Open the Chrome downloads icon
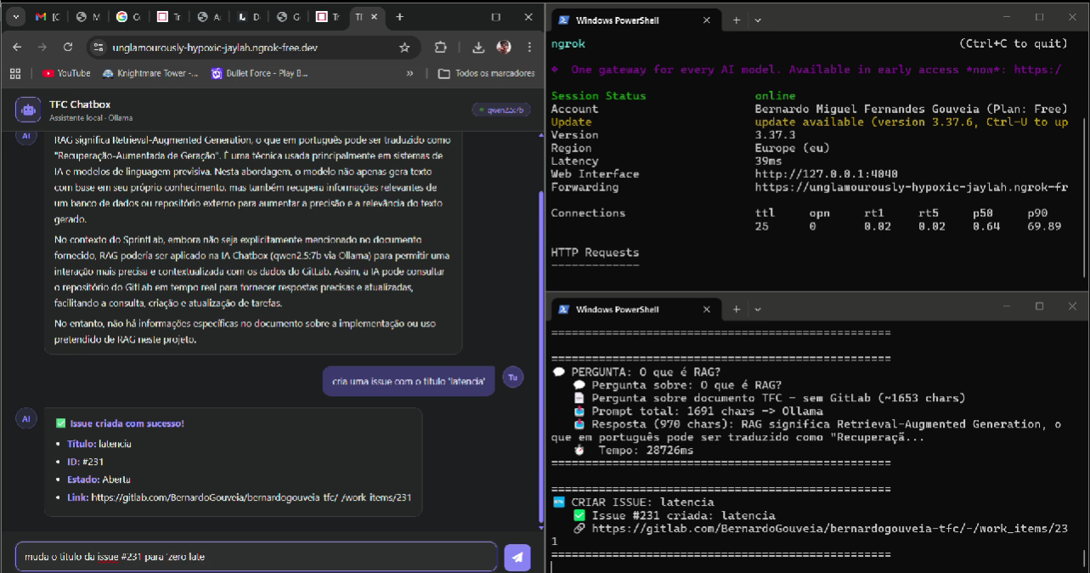This screenshot has width=1090, height=573. pyautogui.click(x=478, y=48)
